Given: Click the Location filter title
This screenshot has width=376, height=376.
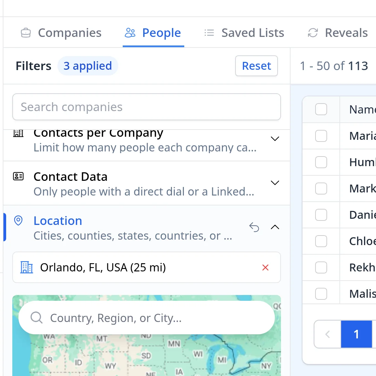Looking at the screenshot, I should (x=58, y=220).
